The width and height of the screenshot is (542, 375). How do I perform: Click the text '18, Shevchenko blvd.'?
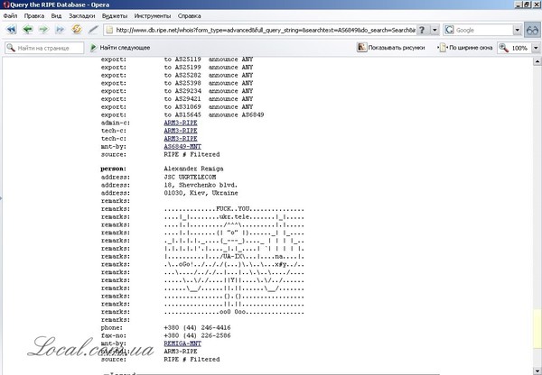click(201, 185)
